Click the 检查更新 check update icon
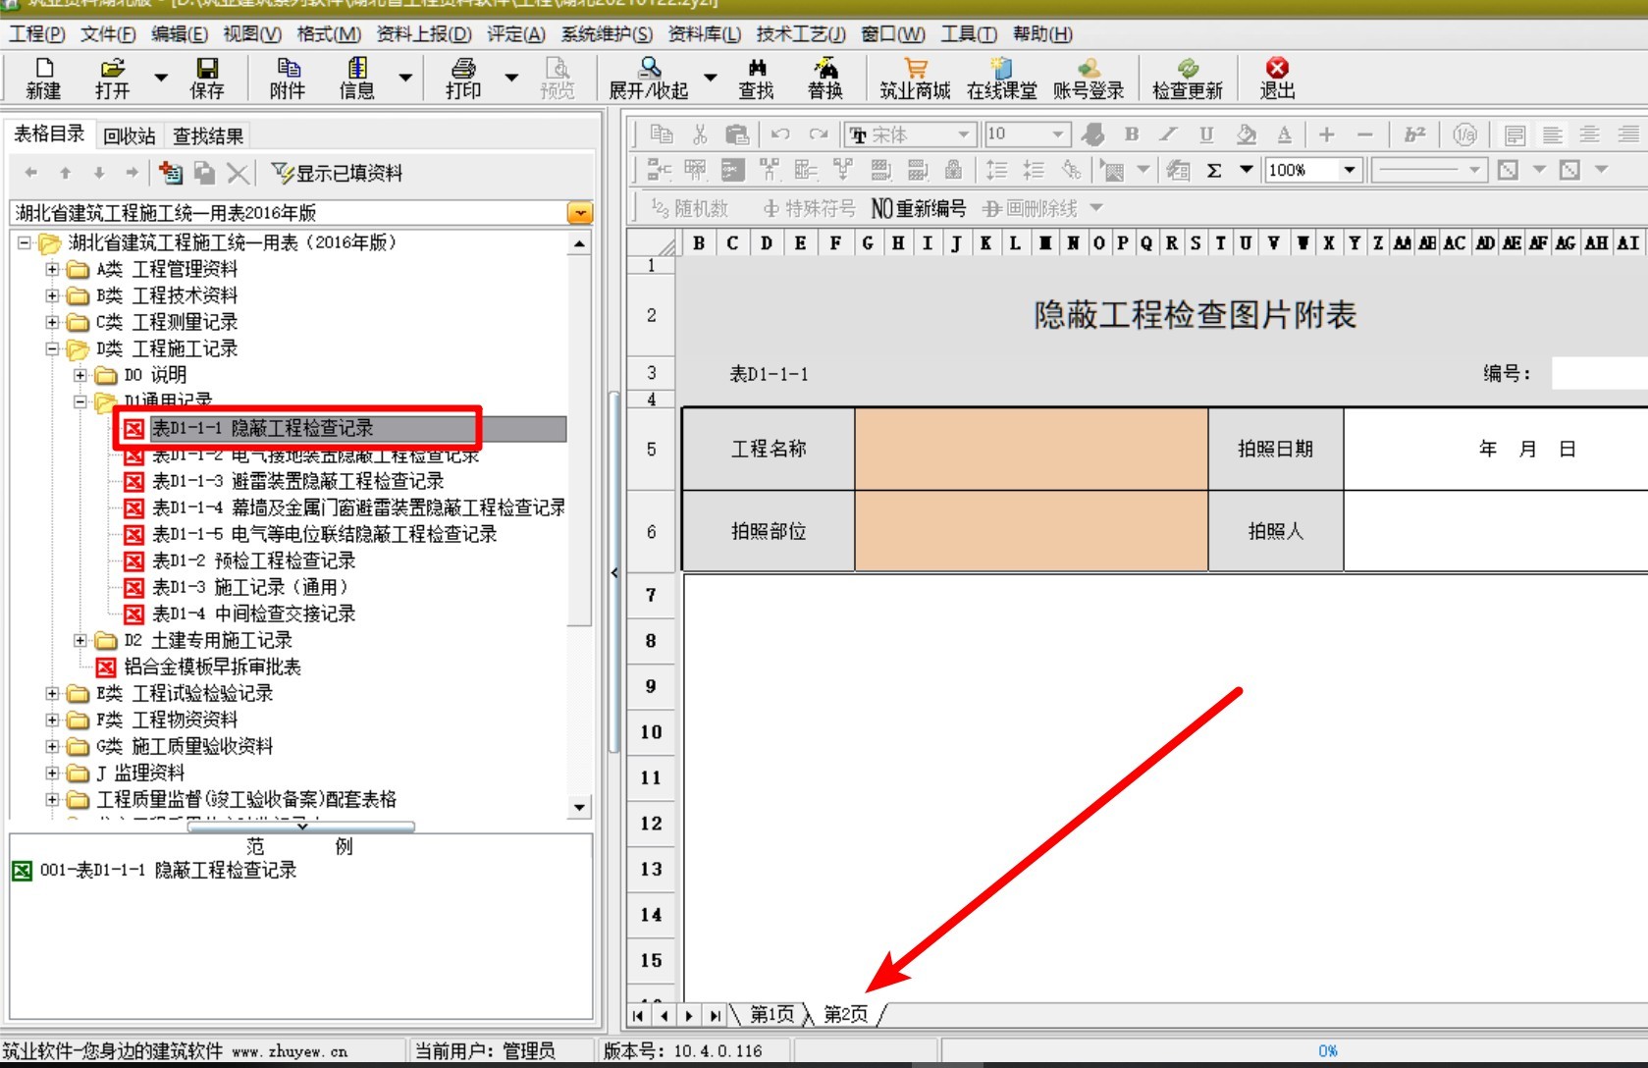This screenshot has height=1068, width=1648. pyautogui.click(x=1188, y=79)
